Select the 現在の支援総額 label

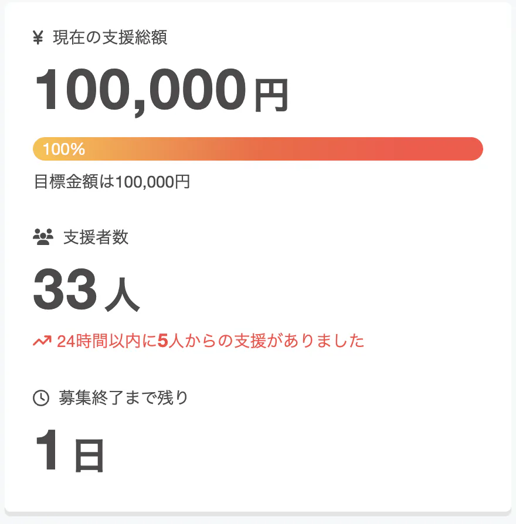[x=110, y=38]
